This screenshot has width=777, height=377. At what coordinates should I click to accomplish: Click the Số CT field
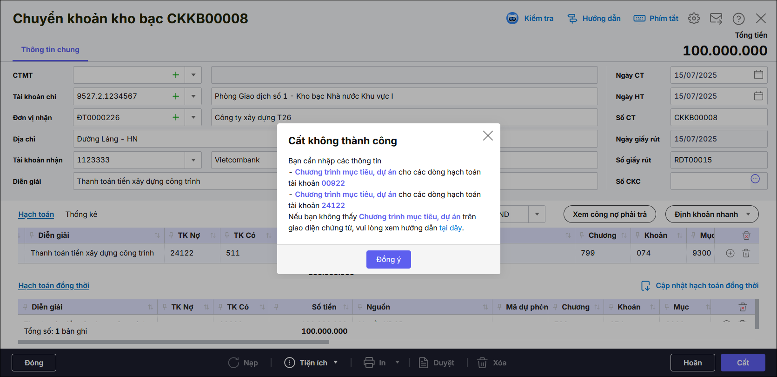click(719, 117)
